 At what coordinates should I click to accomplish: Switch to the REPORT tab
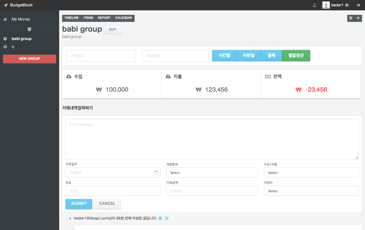coord(104,18)
